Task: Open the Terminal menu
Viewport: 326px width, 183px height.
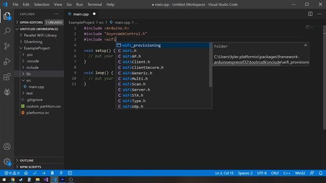Action: click(x=95, y=5)
